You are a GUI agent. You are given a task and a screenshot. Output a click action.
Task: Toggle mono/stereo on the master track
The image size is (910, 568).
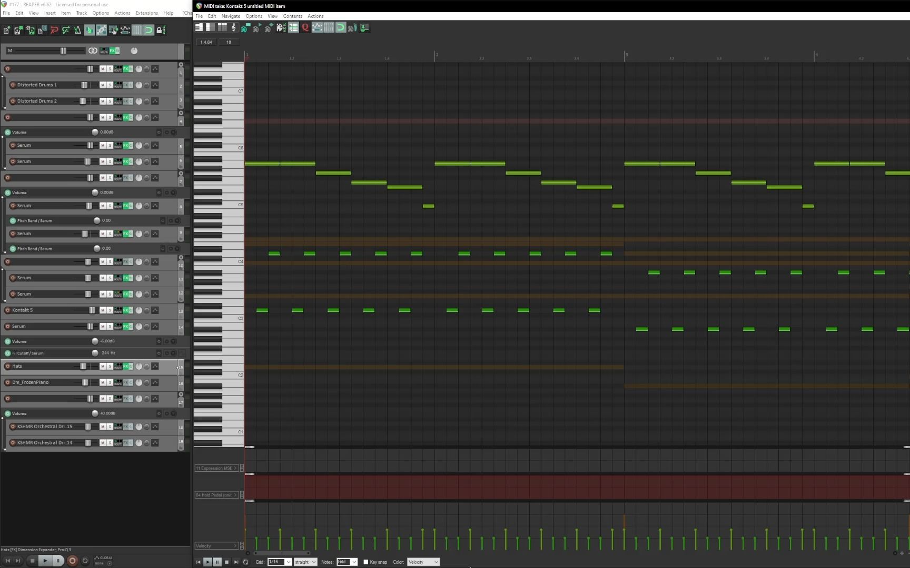(93, 50)
